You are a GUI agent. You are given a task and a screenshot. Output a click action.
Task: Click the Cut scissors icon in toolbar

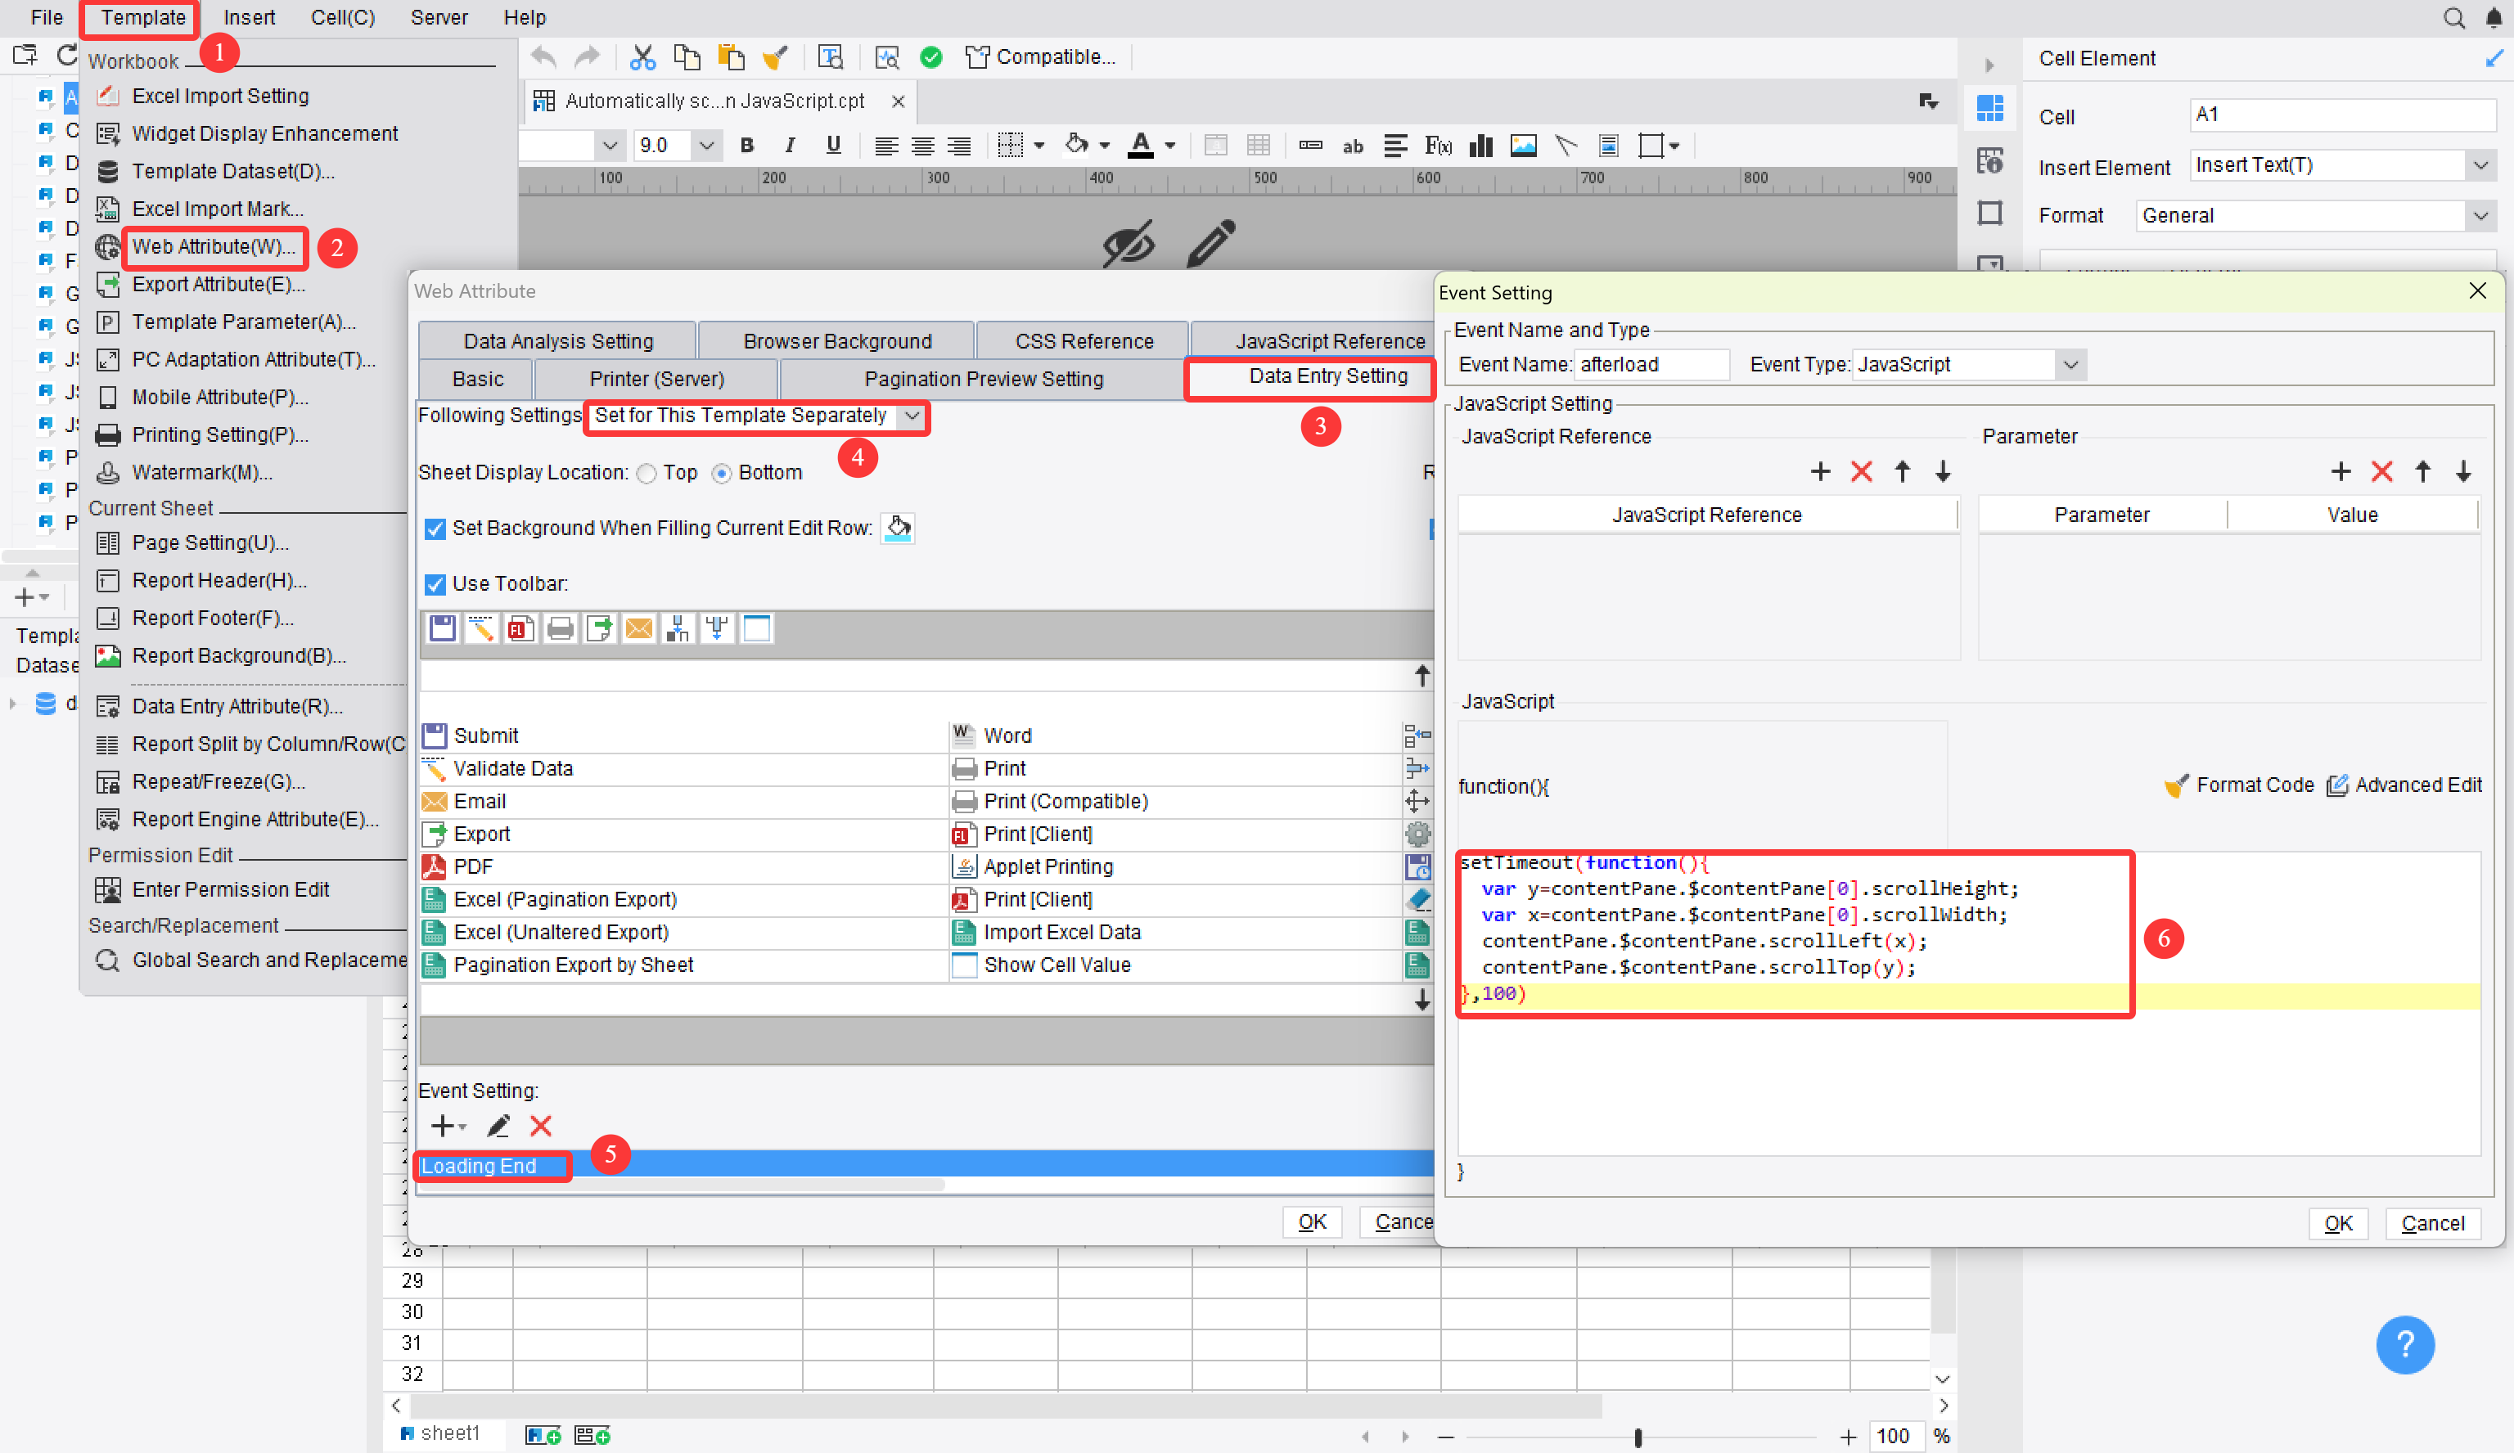[x=642, y=58]
